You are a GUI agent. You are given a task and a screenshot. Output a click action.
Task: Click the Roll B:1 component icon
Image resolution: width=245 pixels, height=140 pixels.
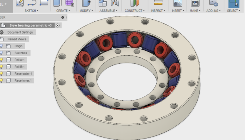coord(8,67)
